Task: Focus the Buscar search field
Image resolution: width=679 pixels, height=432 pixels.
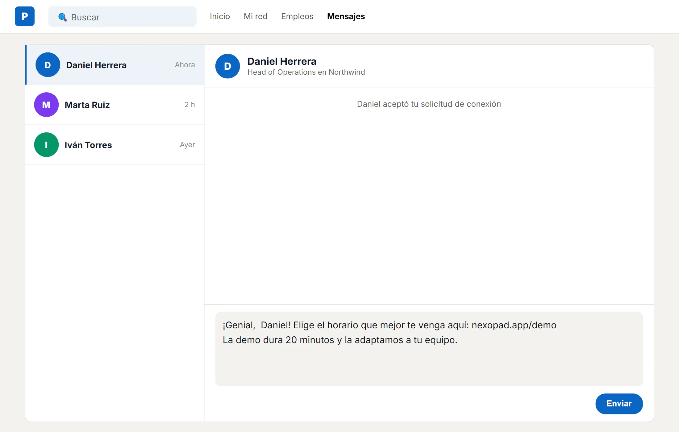Action: 122,17
